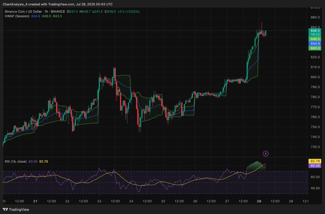
Task: Click the green 843.3 lower band price tag
Action: [315, 48]
